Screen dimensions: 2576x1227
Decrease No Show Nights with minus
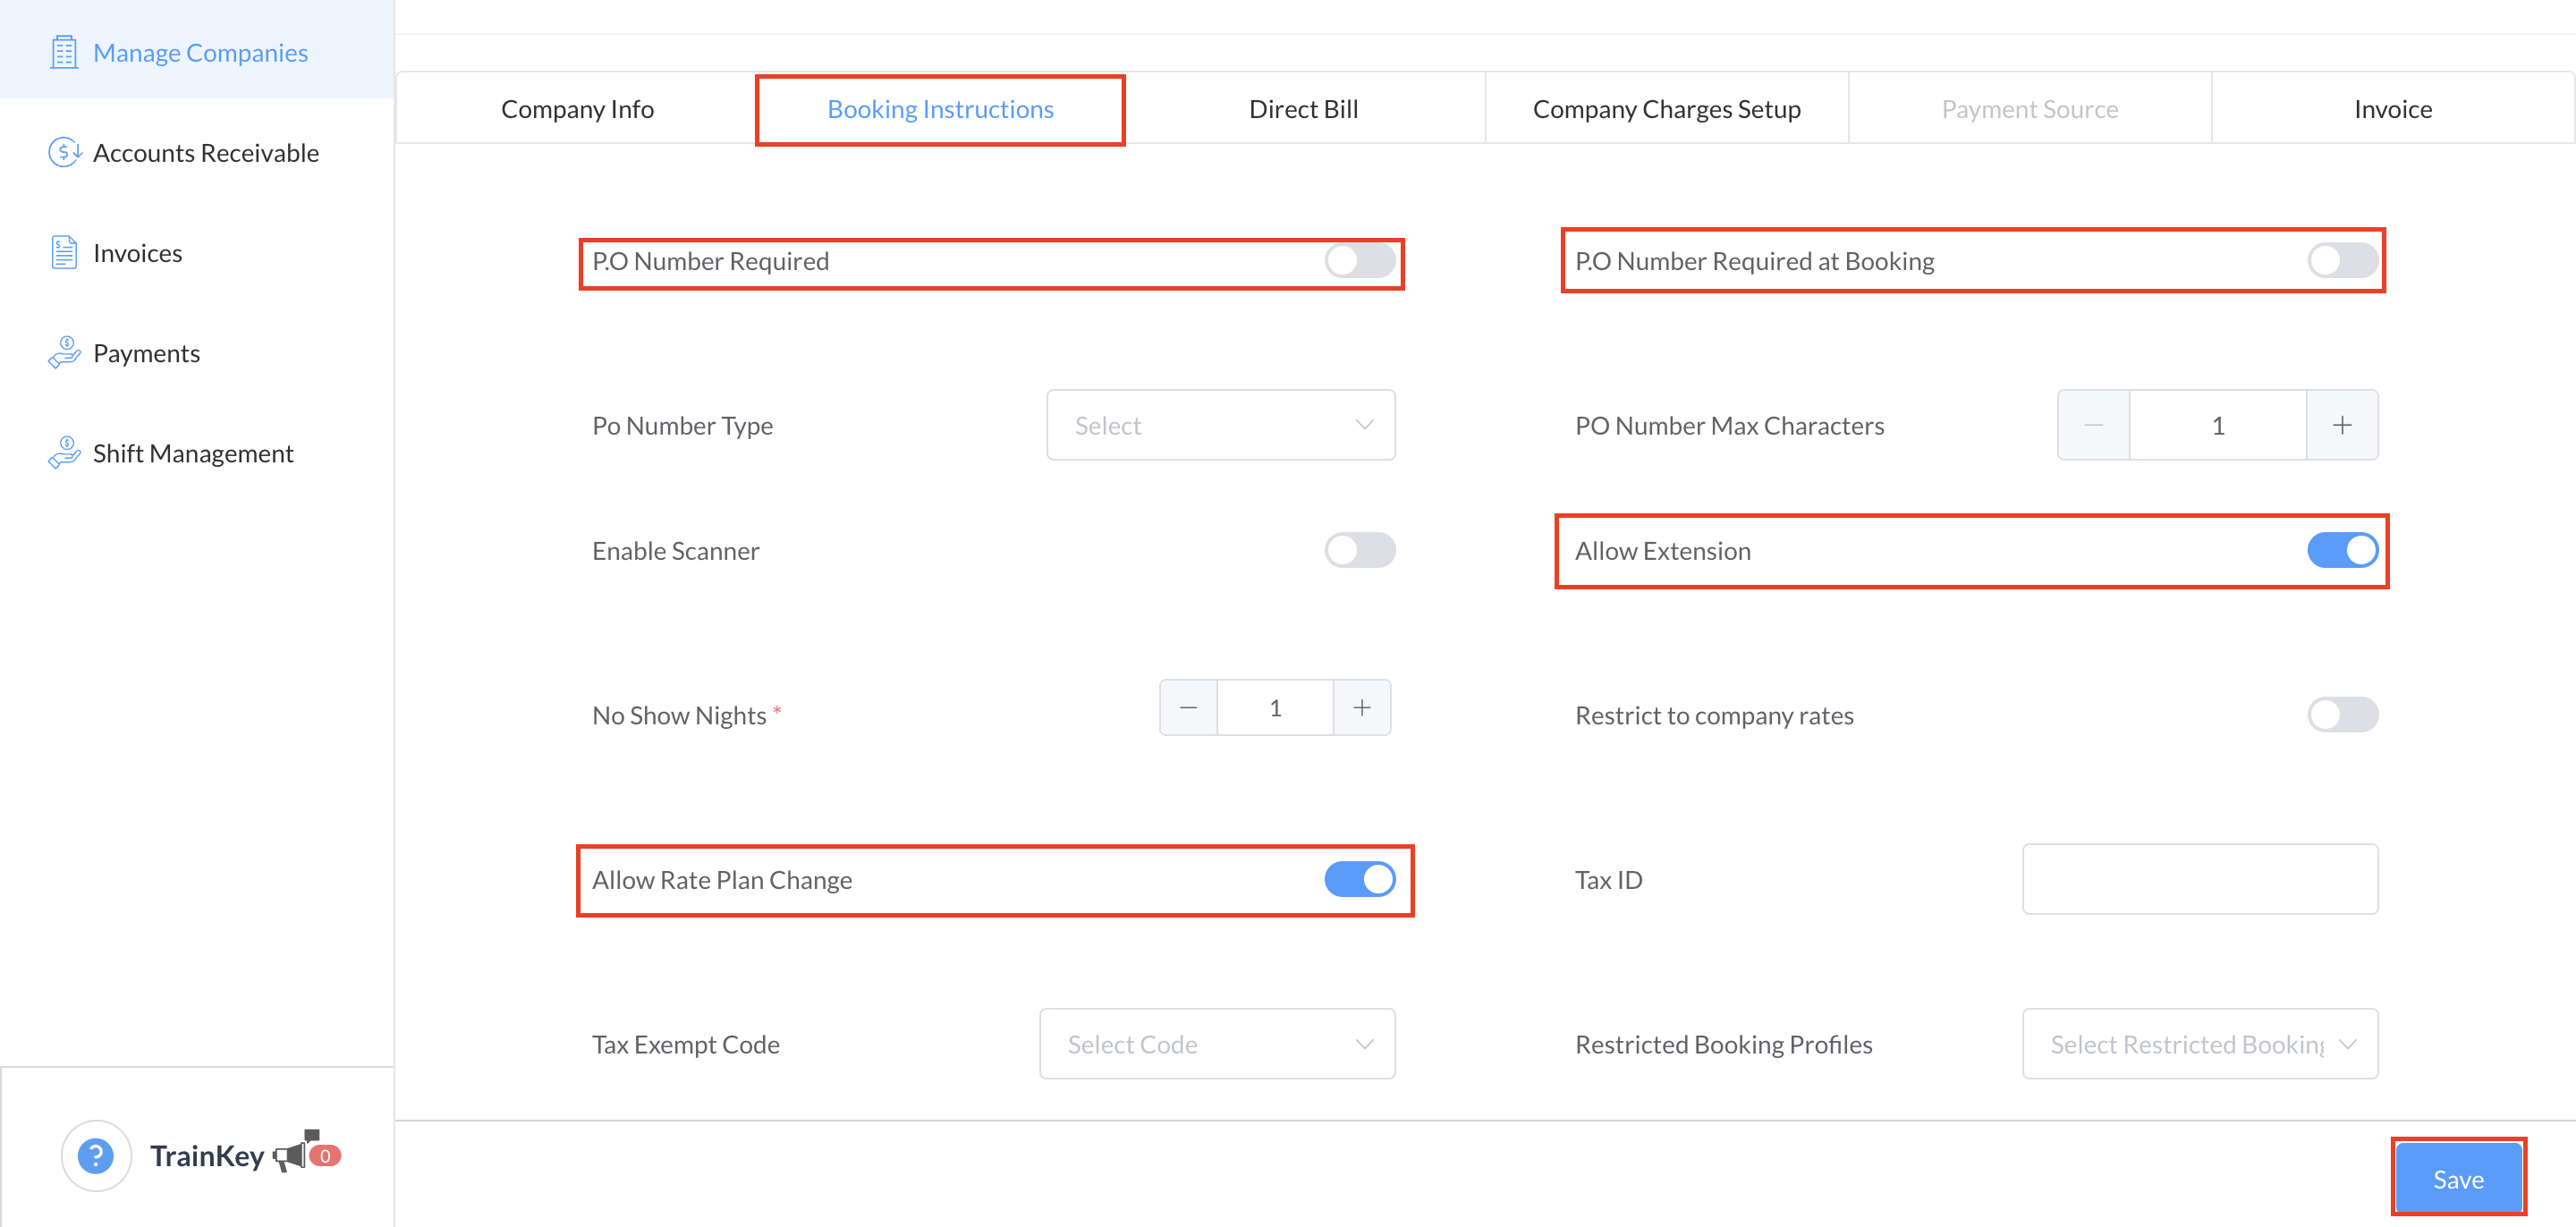[x=1188, y=708]
